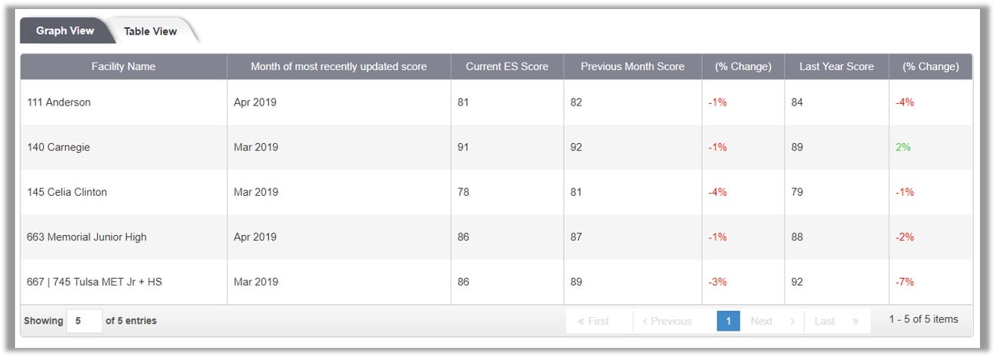Sort by Month of most recently updated score
This screenshot has width=995, height=357.
pos(338,66)
